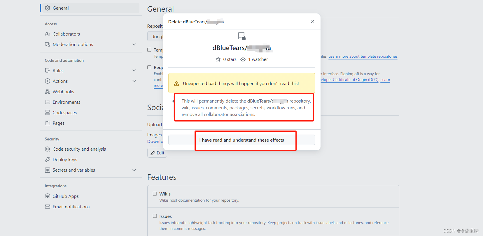
Task: Click the repository name input field
Action: [x=155, y=36]
